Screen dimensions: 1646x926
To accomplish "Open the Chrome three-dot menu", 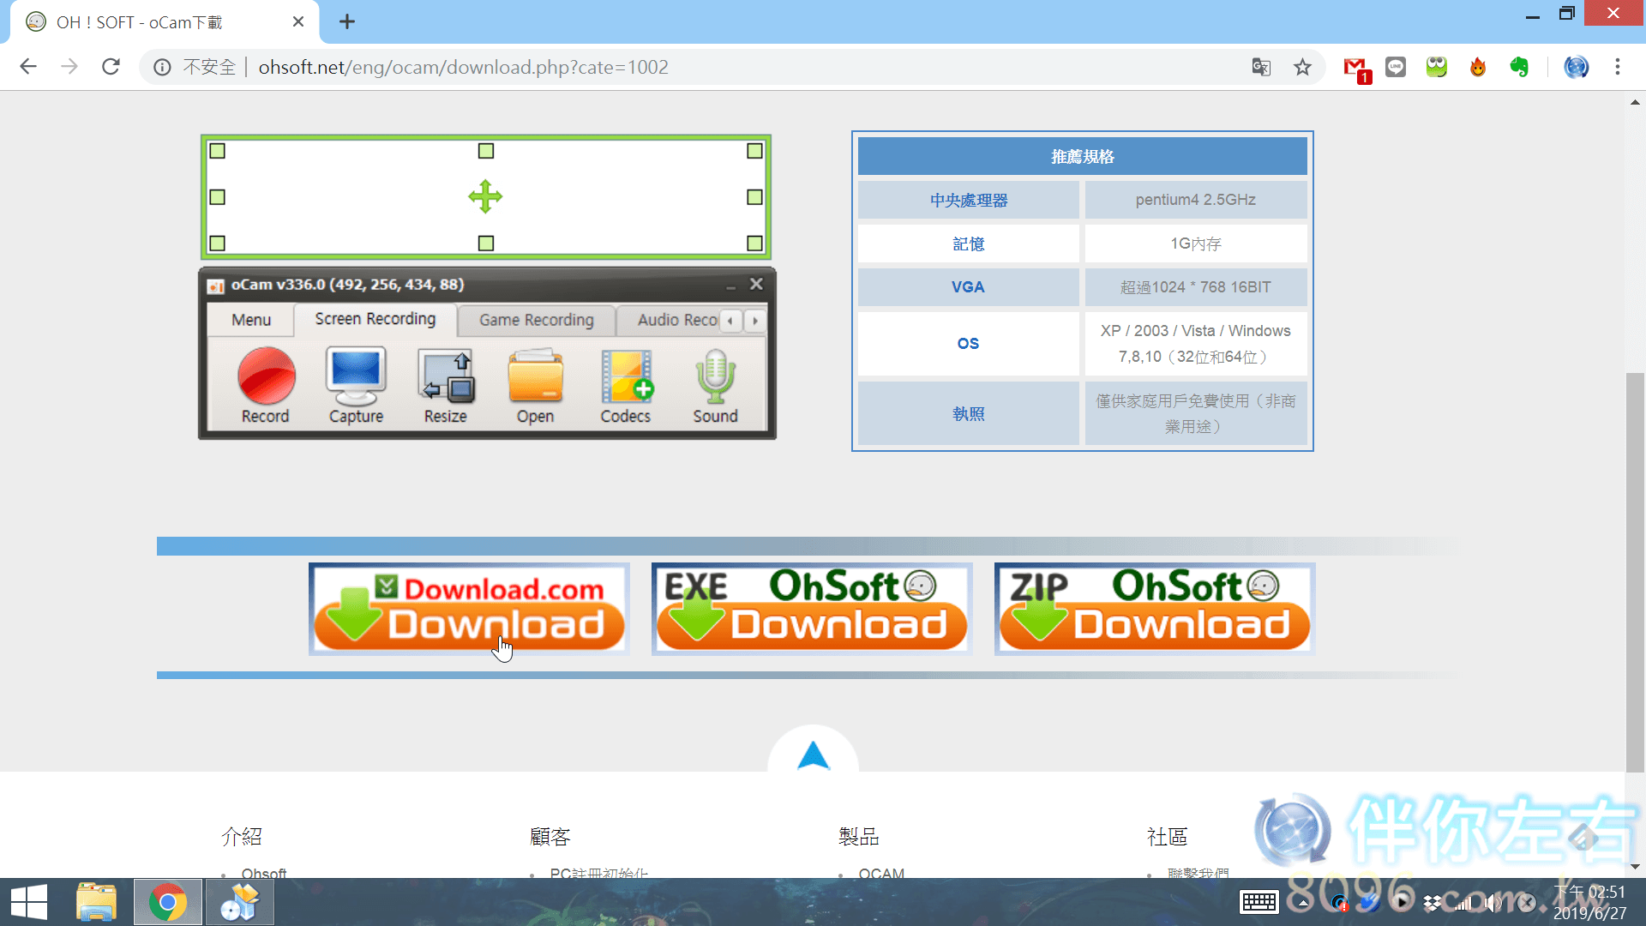I will point(1618,67).
